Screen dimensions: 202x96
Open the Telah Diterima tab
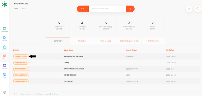tap(153, 41)
